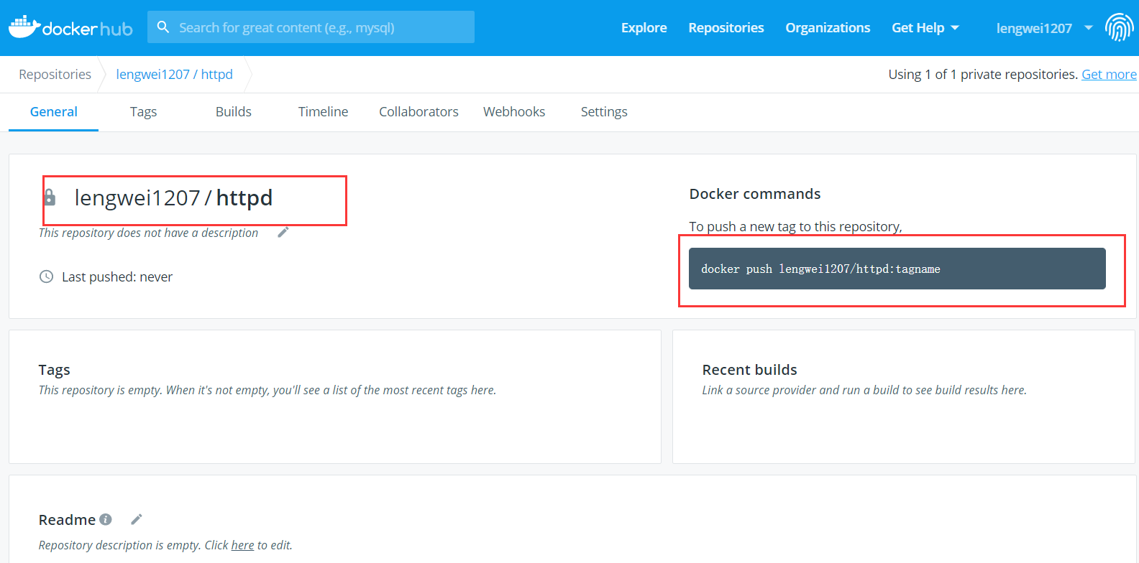This screenshot has width=1139, height=563.
Task: Click the search magnifier icon
Action: coord(163,27)
